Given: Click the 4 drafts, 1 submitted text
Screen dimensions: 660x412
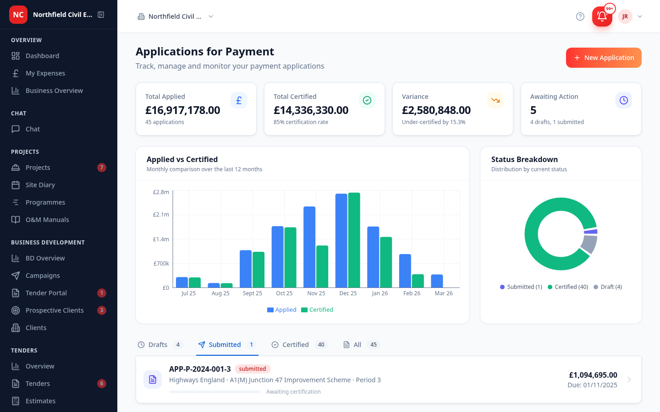Looking at the screenshot, I should tap(557, 122).
